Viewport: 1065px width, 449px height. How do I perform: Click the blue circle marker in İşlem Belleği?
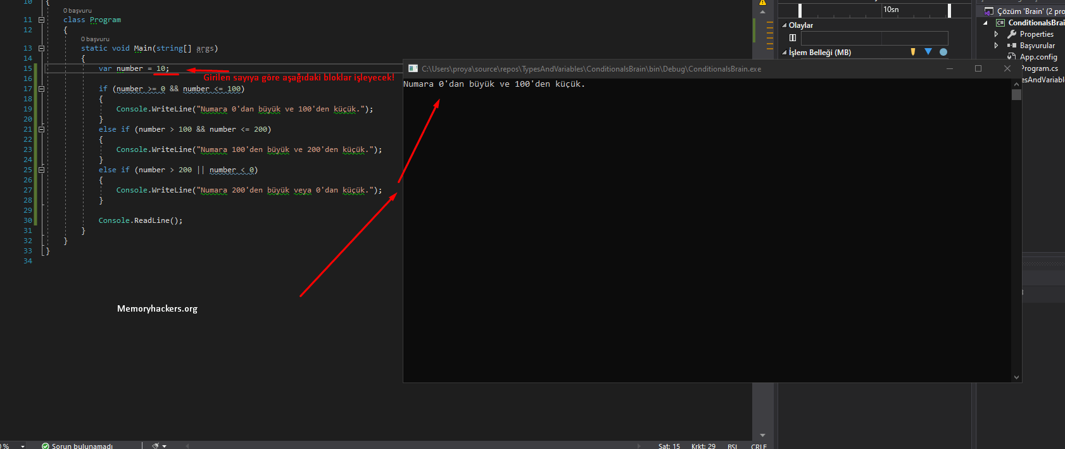pyautogui.click(x=943, y=52)
